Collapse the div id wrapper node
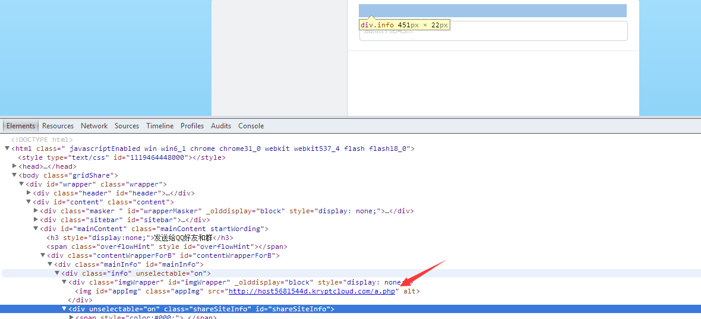701x319 pixels. coord(21,184)
